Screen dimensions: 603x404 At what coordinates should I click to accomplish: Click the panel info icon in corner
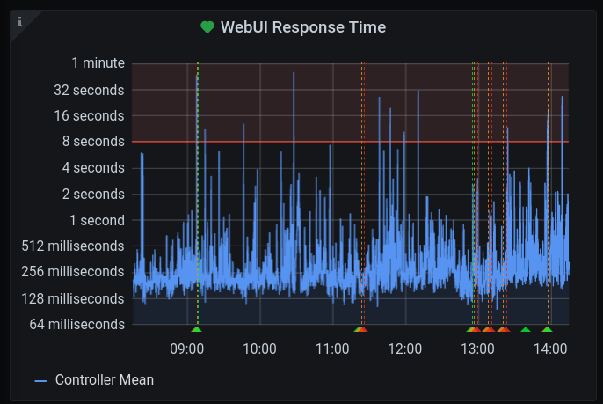(x=19, y=22)
